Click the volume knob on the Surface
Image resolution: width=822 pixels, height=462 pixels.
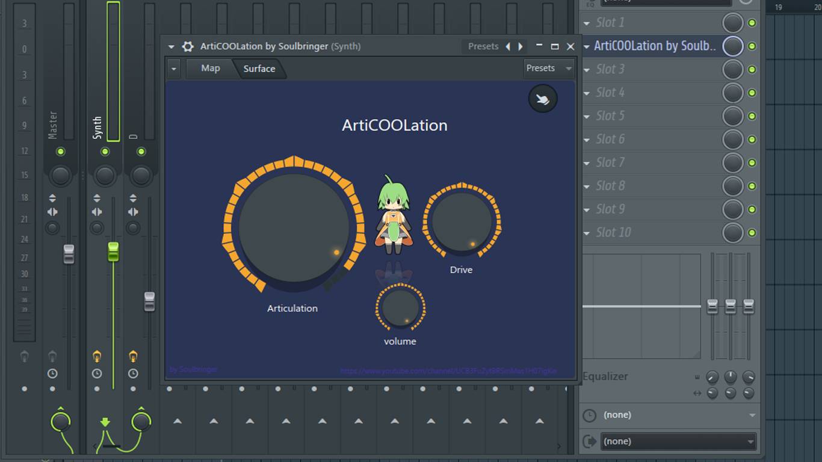400,307
